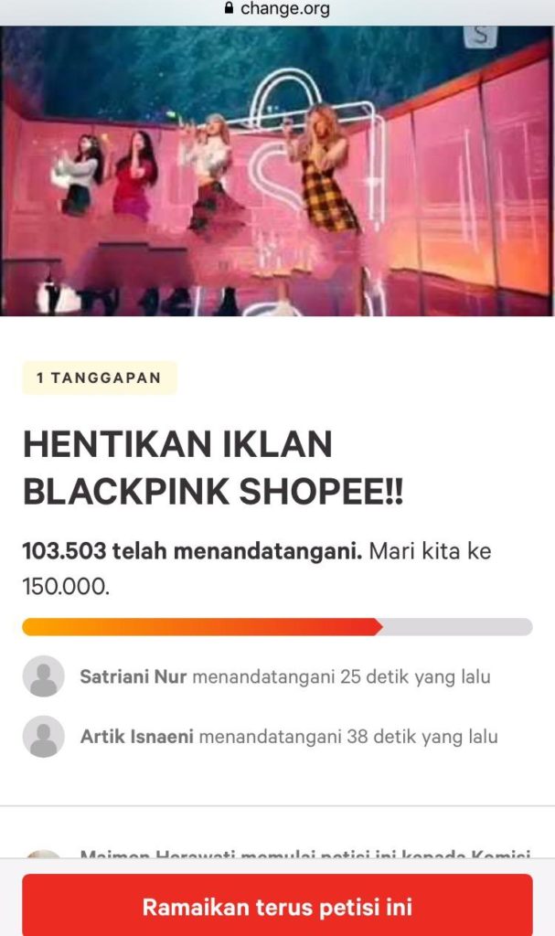The width and height of the screenshot is (555, 936).
Task: Open Artik Isnaeni's name link
Action: (x=137, y=737)
